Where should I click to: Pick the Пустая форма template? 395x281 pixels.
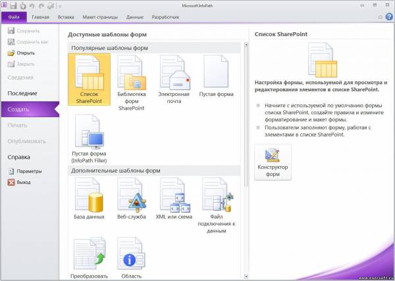click(x=216, y=76)
